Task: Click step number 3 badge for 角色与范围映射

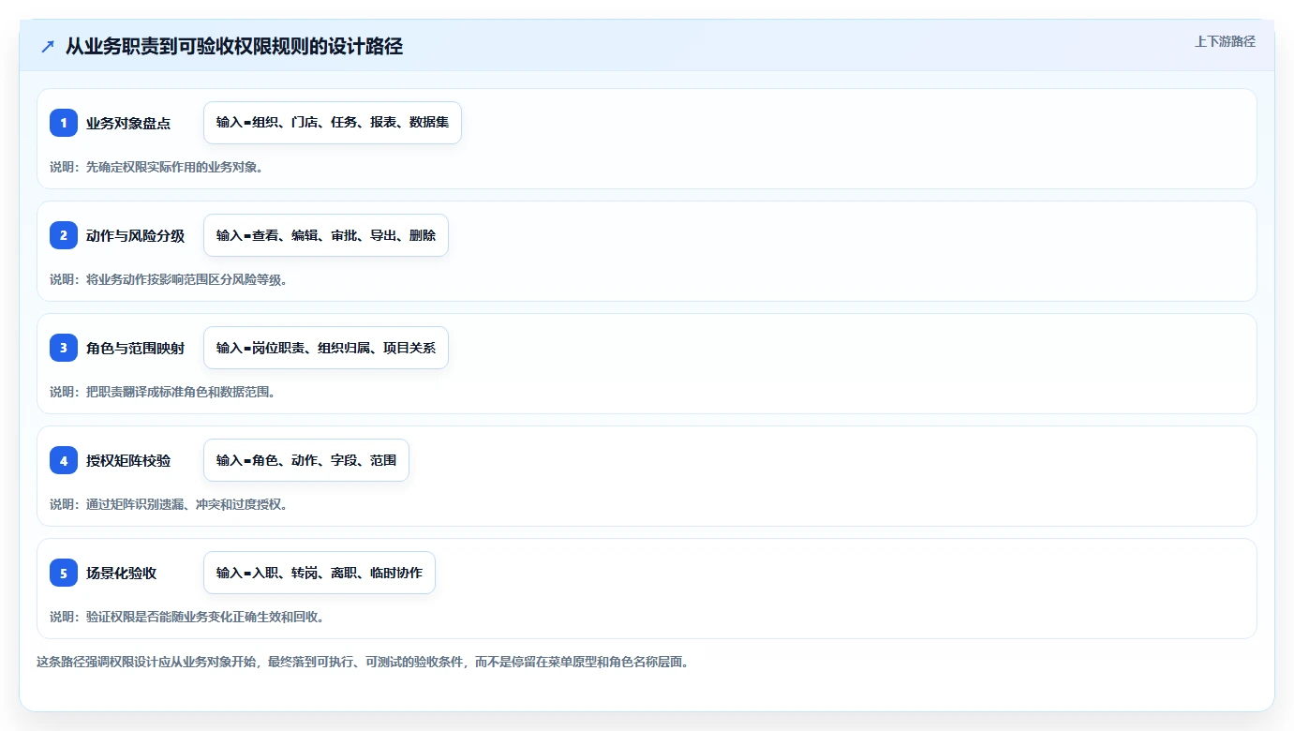Action: 64,348
